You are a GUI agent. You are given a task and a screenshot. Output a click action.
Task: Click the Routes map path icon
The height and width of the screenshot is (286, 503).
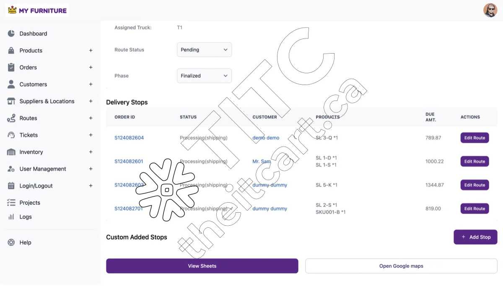click(11, 118)
